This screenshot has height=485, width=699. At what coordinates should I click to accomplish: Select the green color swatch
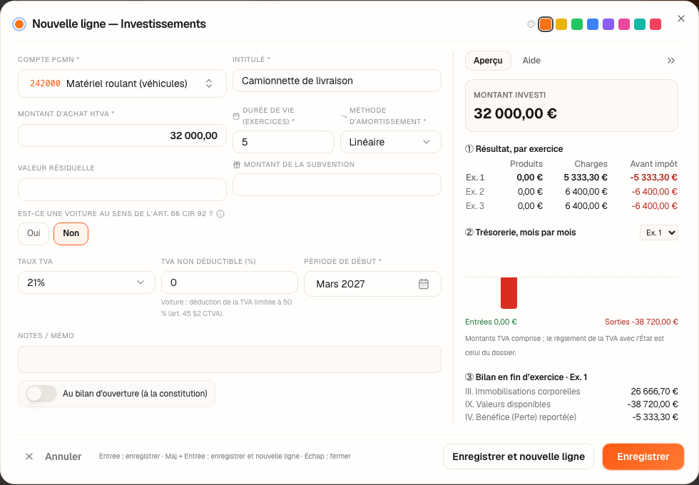pos(577,24)
